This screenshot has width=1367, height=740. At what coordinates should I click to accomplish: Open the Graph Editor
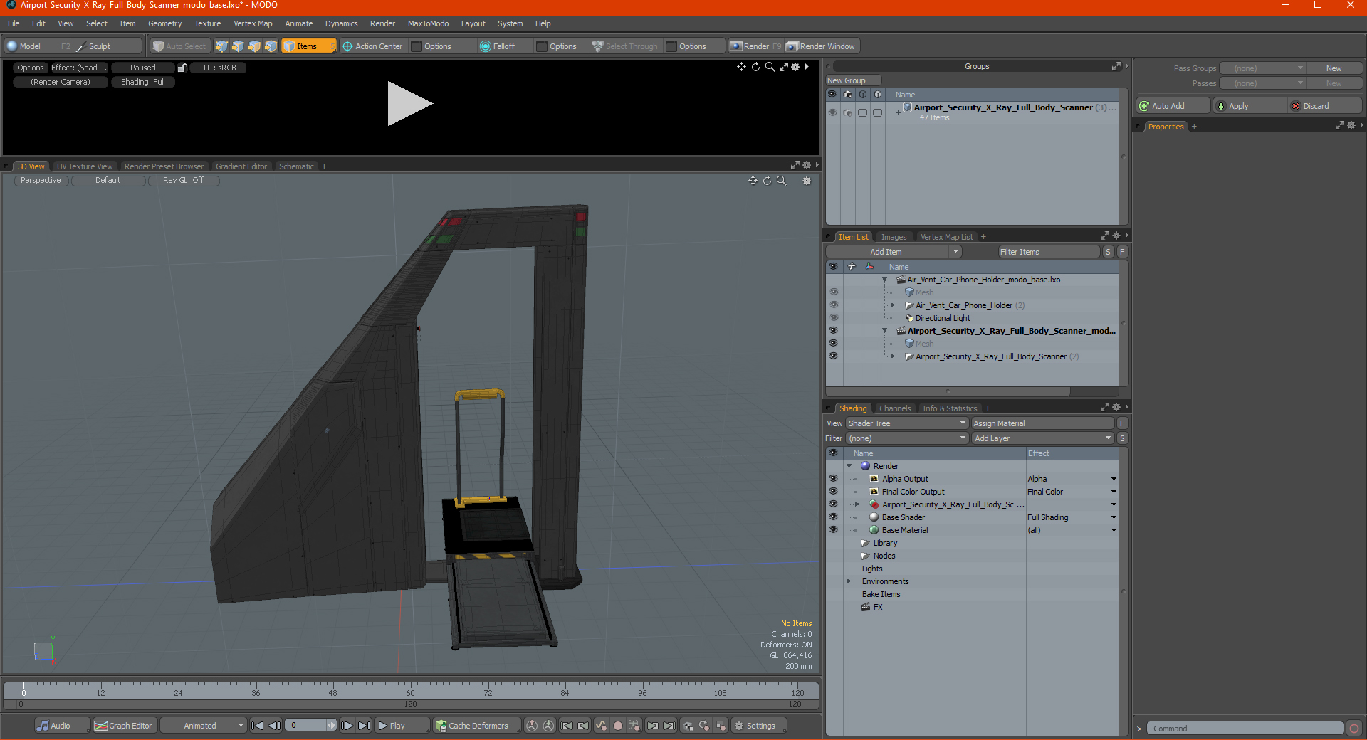coord(124,726)
